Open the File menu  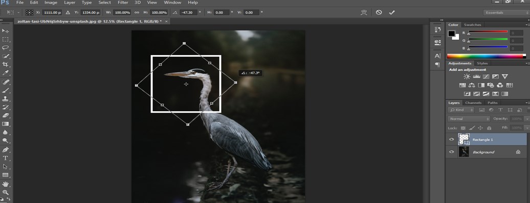click(20, 3)
